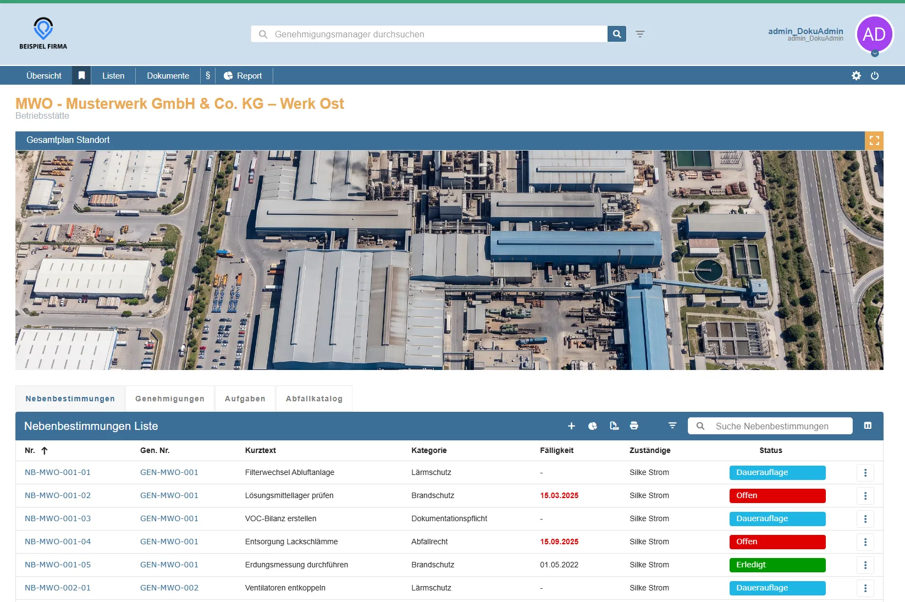Open link NB-MWO-001-04

click(58, 542)
